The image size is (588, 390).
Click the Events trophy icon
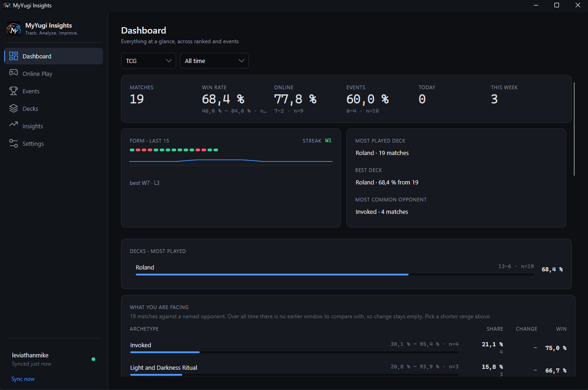pyautogui.click(x=14, y=91)
